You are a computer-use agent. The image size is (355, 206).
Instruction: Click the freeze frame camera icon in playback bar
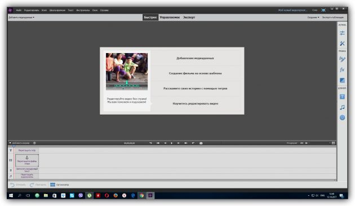[x=201, y=143]
